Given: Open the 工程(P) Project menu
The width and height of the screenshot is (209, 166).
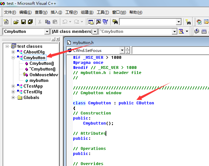Looking at the screenshot, I should (71, 12).
